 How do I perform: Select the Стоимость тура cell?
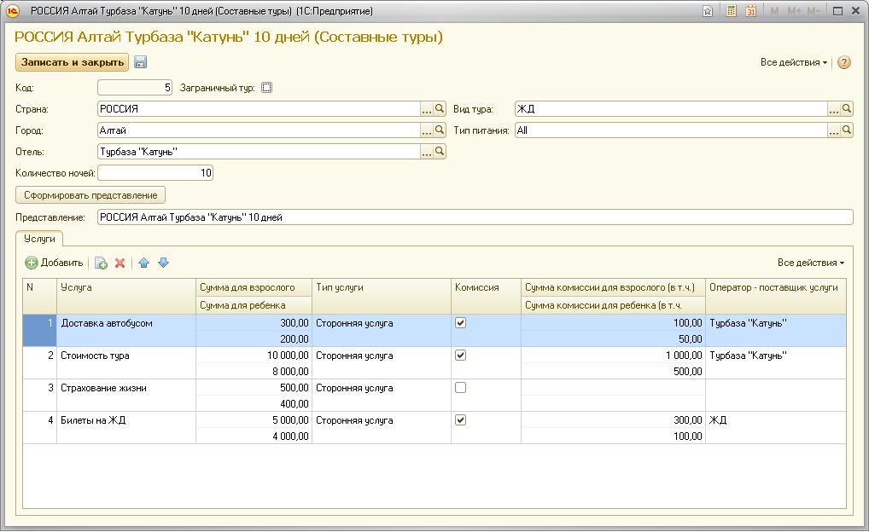tap(126, 363)
